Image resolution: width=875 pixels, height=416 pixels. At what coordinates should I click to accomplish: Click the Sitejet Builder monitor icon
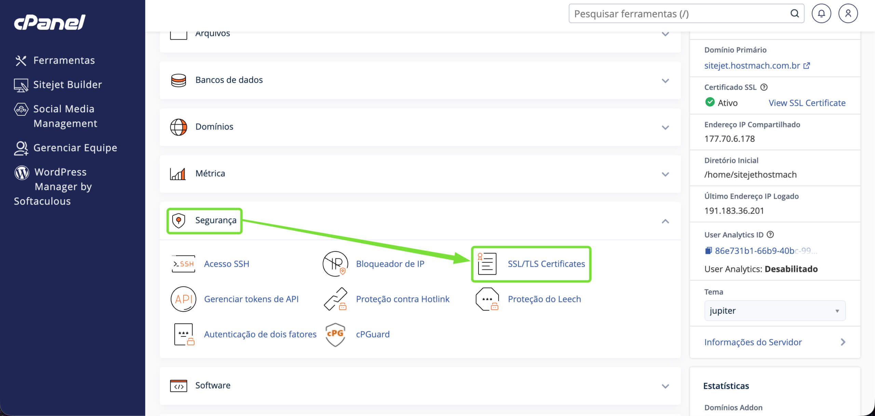pyautogui.click(x=21, y=85)
